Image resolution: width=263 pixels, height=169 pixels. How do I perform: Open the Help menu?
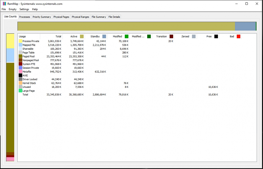tap(35, 9)
